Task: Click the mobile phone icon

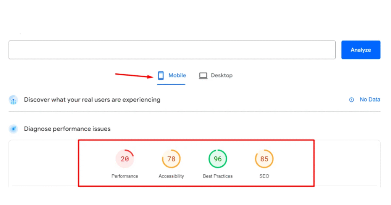Action: click(x=161, y=75)
